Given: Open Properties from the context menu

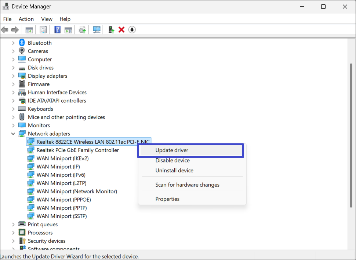Looking at the screenshot, I should point(167,199).
